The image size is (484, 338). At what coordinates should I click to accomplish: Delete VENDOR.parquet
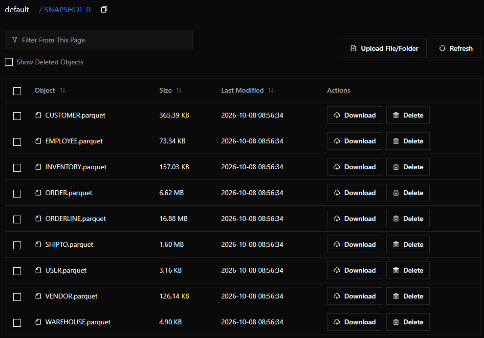(408, 296)
